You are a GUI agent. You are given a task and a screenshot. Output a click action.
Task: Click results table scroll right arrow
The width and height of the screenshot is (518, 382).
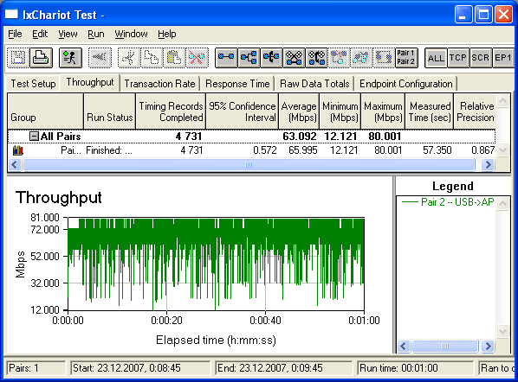click(x=488, y=164)
